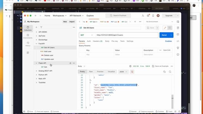Show the Raw response view
The image size is (203, 114).
(x=91, y=72)
